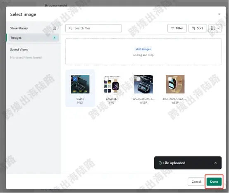Click the Add images link
The height and width of the screenshot is (193, 229).
pyautogui.click(x=143, y=49)
